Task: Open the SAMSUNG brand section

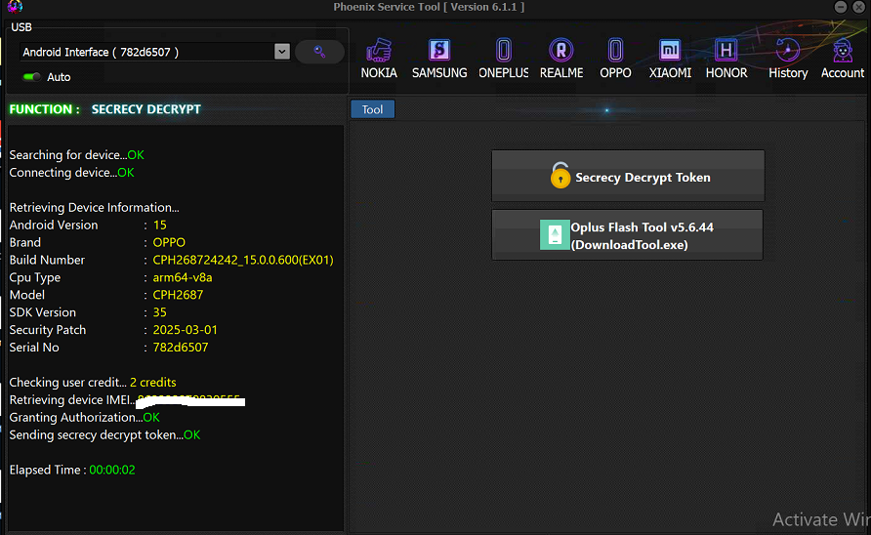Action: click(x=439, y=60)
